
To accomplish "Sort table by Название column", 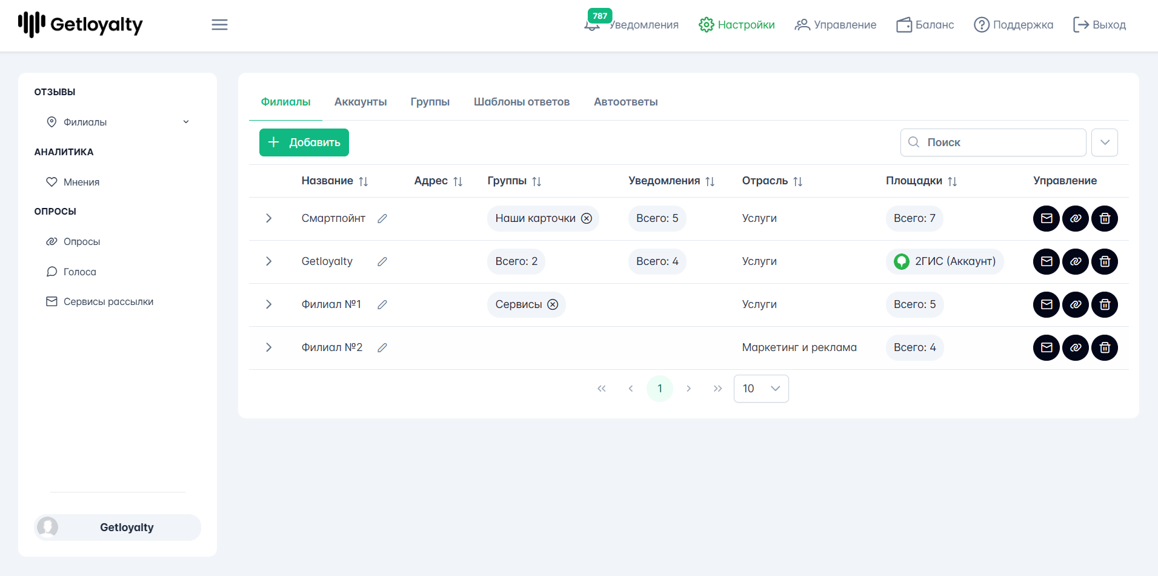I will point(364,181).
